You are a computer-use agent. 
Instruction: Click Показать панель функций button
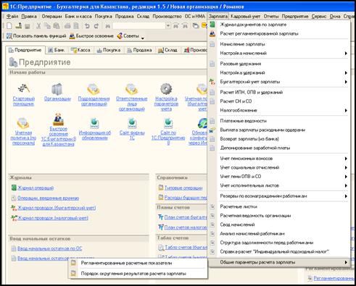[x=36, y=36]
